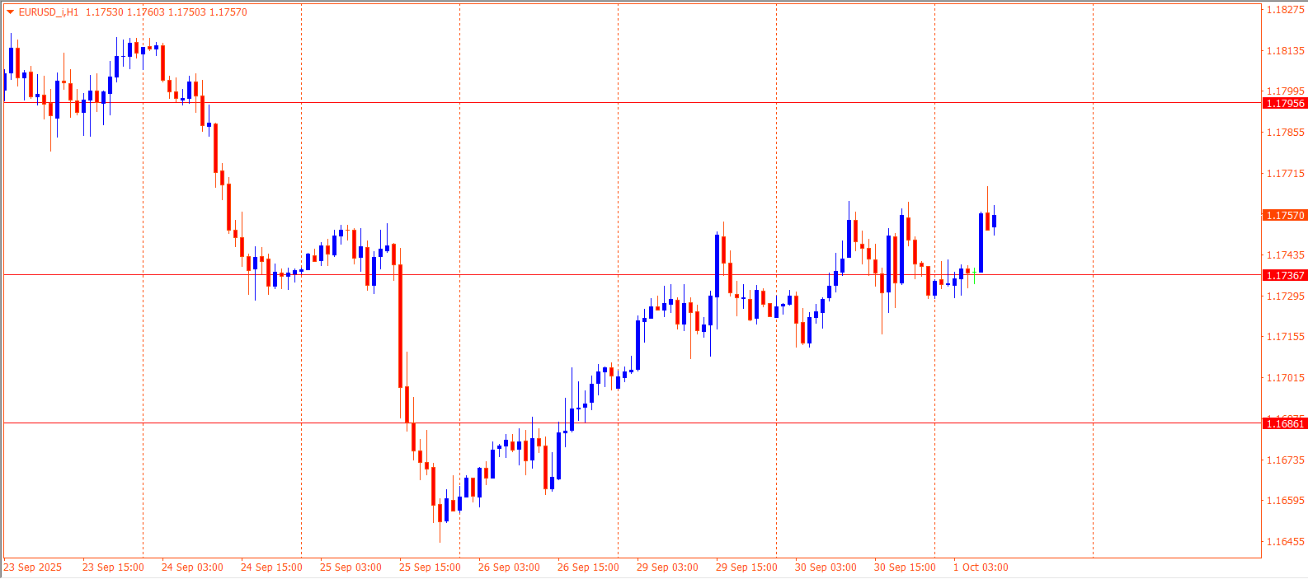
Task: Click the EURUSD_i,H1 symbol title
Action: (x=49, y=12)
